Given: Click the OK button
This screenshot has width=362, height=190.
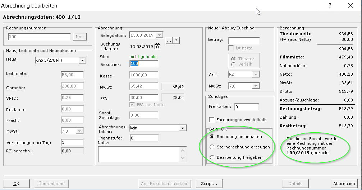Looking at the screenshot, I should pos(17,183).
